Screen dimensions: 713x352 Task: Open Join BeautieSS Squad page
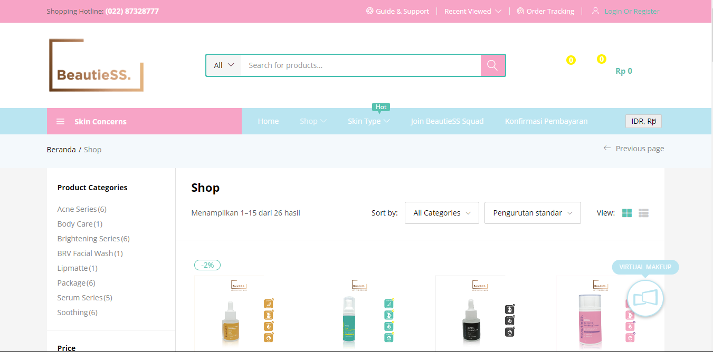click(x=448, y=121)
